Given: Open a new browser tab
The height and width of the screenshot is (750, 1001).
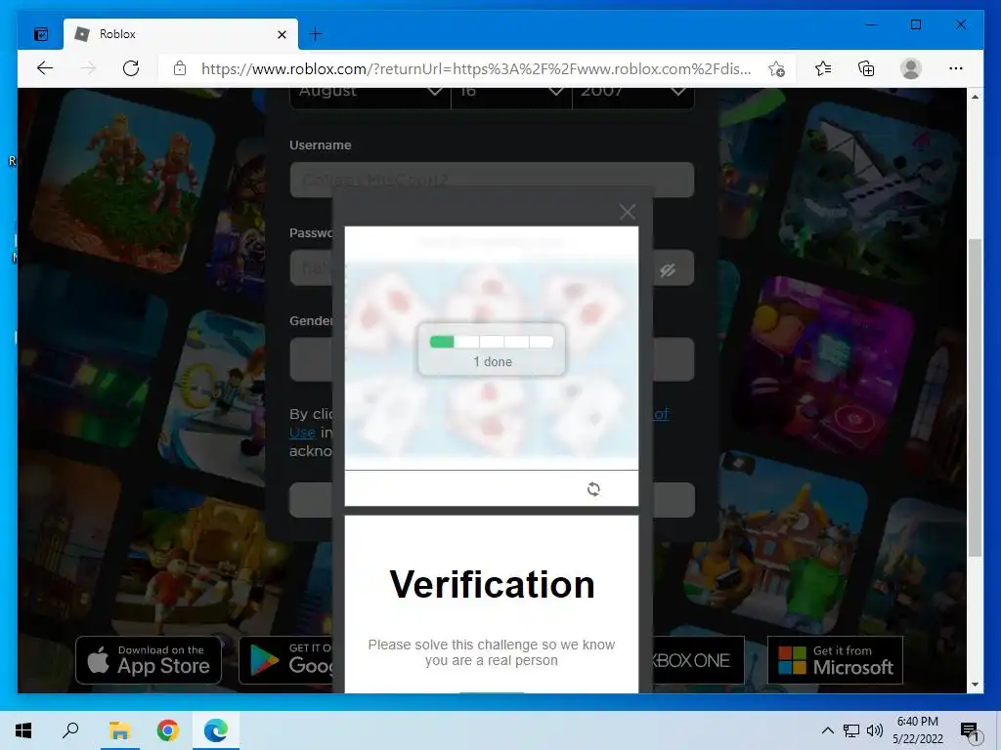Looking at the screenshot, I should (316, 34).
